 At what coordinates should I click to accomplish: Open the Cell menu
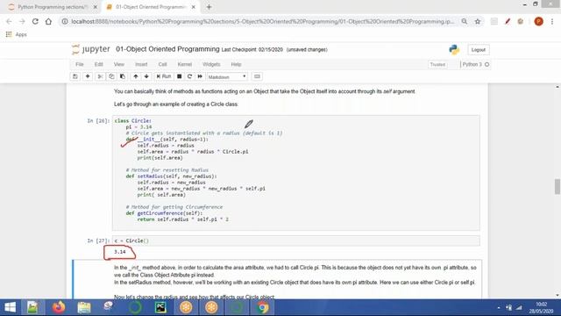tap(162, 64)
